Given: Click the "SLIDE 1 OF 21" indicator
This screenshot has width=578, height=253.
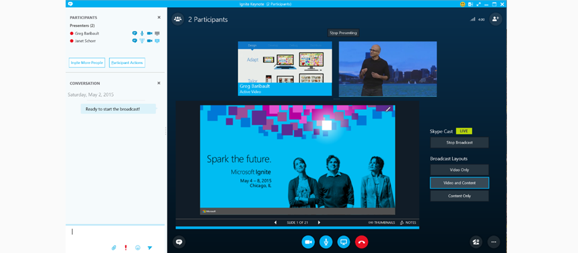Looking at the screenshot, I should click(297, 222).
